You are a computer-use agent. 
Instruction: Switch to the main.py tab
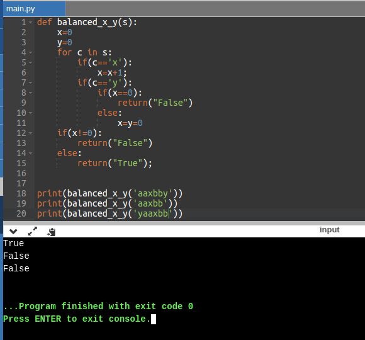(34, 9)
